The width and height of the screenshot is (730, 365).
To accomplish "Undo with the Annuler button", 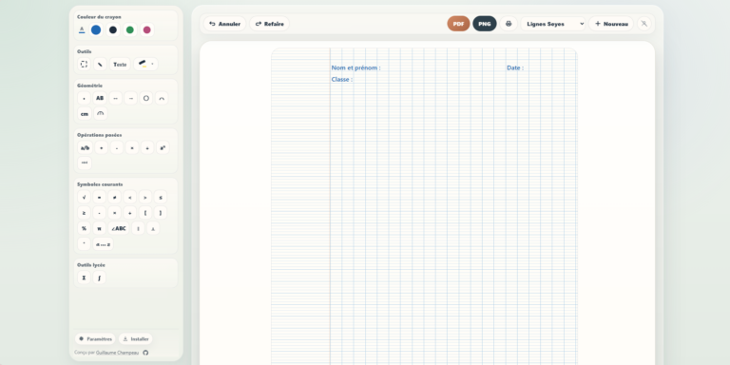I will 224,24.
